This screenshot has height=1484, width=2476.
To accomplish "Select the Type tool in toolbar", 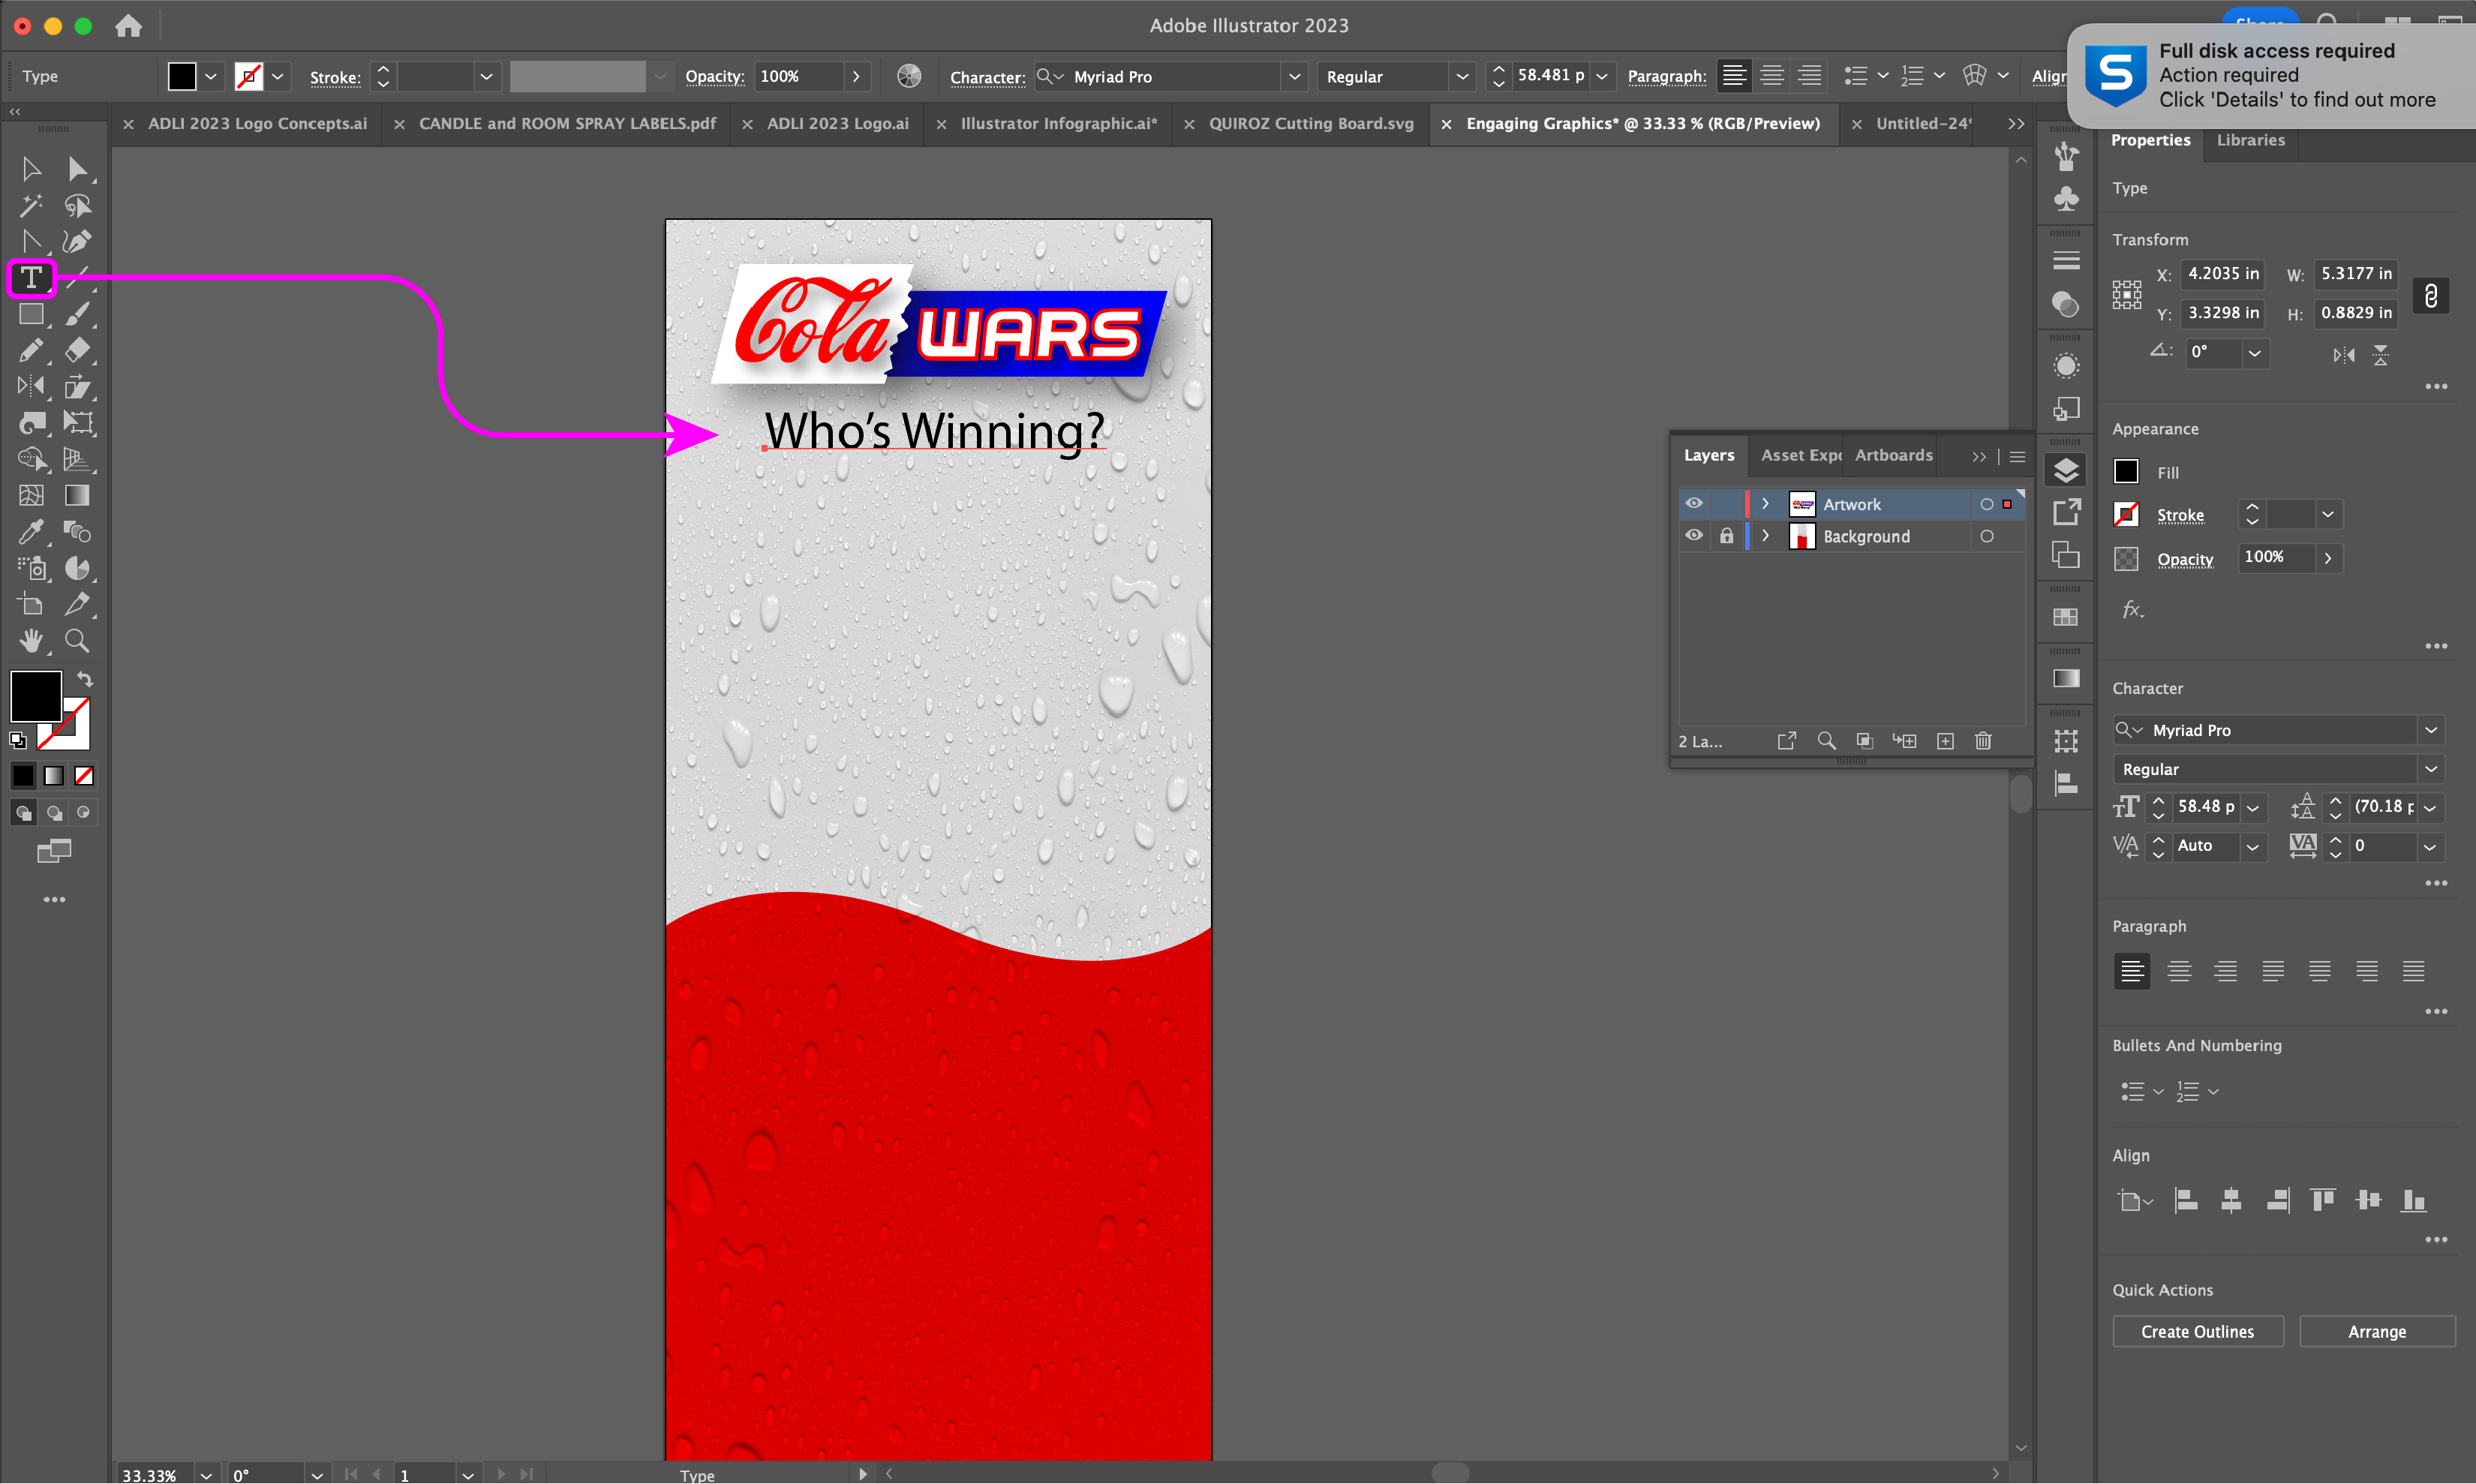I will pos(31,278).
